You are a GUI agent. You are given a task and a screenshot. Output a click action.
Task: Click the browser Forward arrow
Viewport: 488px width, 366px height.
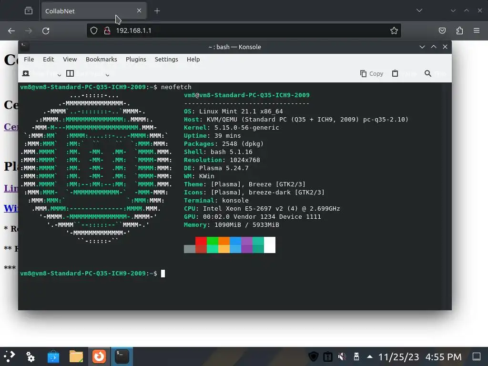click(x=28, y=30)
